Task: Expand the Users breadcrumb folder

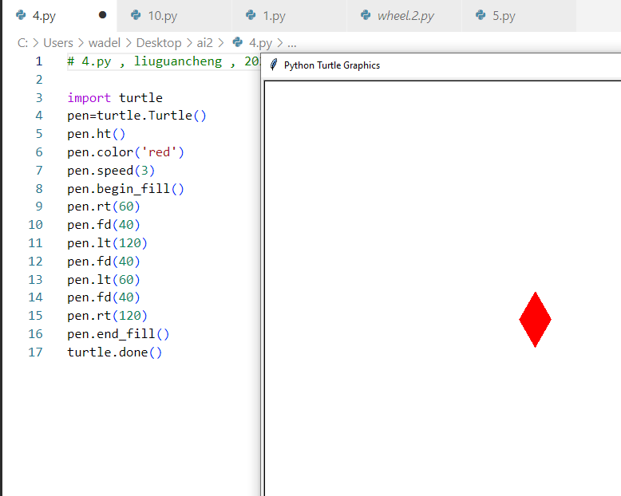Action: point(58,43)
